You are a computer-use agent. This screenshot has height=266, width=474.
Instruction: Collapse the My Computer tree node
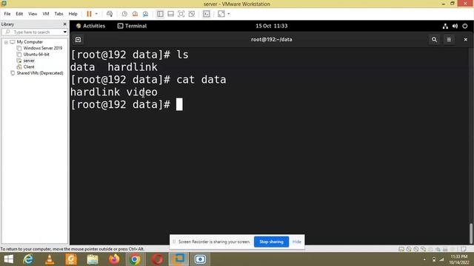pyautogui.click(x=6, y=42)
